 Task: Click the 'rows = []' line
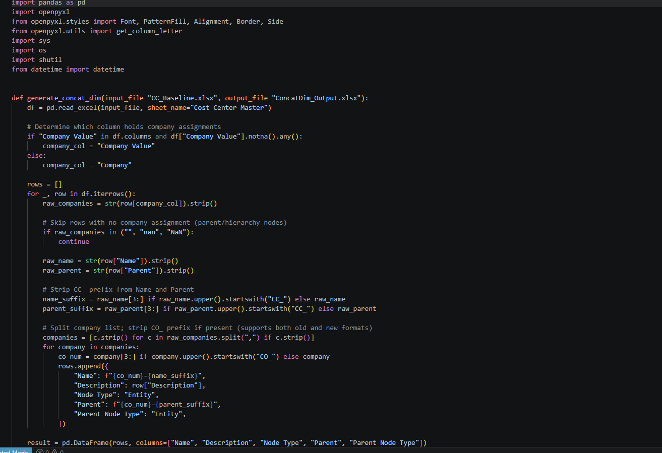point(45,184)
